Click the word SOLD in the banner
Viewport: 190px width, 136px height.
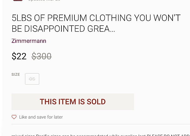[x=96, y=102]
